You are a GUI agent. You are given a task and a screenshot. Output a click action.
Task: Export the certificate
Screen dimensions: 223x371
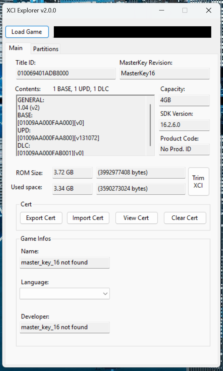click(41, 218)
